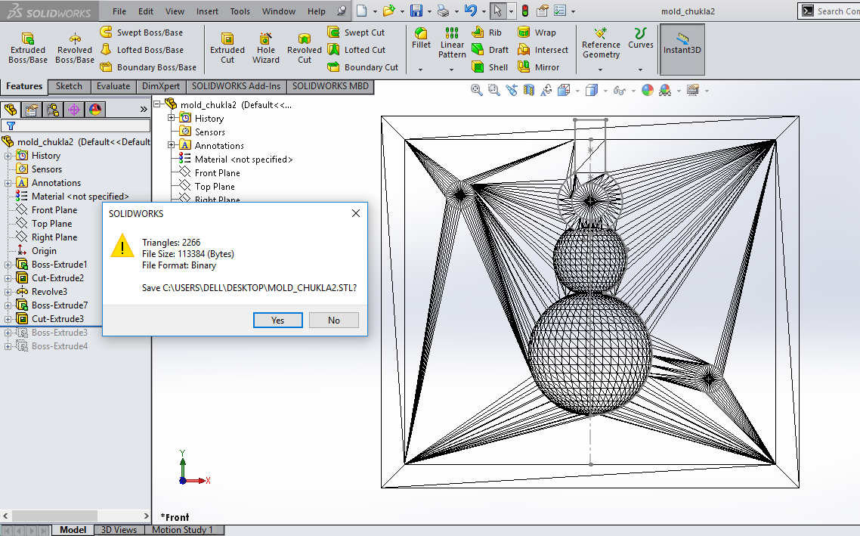The width and height of the screenshot is (860, 536).
Task: Click the Fillet tool
Action: (x=421, y=39)
